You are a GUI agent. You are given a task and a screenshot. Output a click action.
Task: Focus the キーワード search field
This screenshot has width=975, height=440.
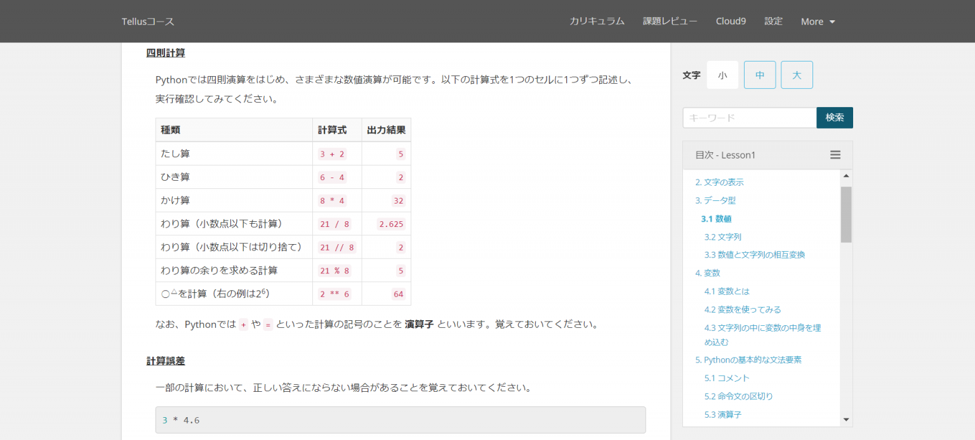pyautogui.click(x=750, y=118)
